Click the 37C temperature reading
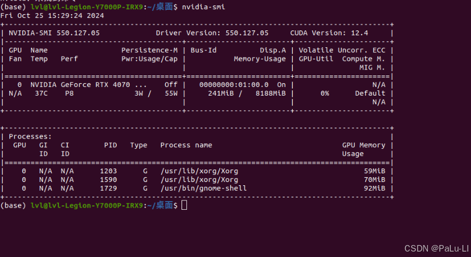 [x=41, y=93]
